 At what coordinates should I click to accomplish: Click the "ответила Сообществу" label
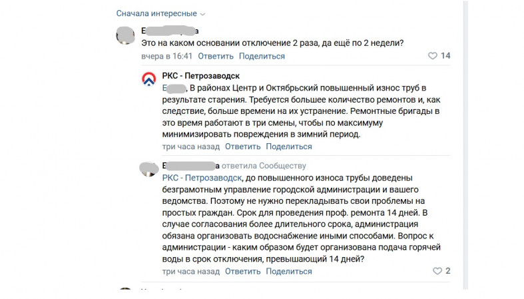click(x=264, y=166)
